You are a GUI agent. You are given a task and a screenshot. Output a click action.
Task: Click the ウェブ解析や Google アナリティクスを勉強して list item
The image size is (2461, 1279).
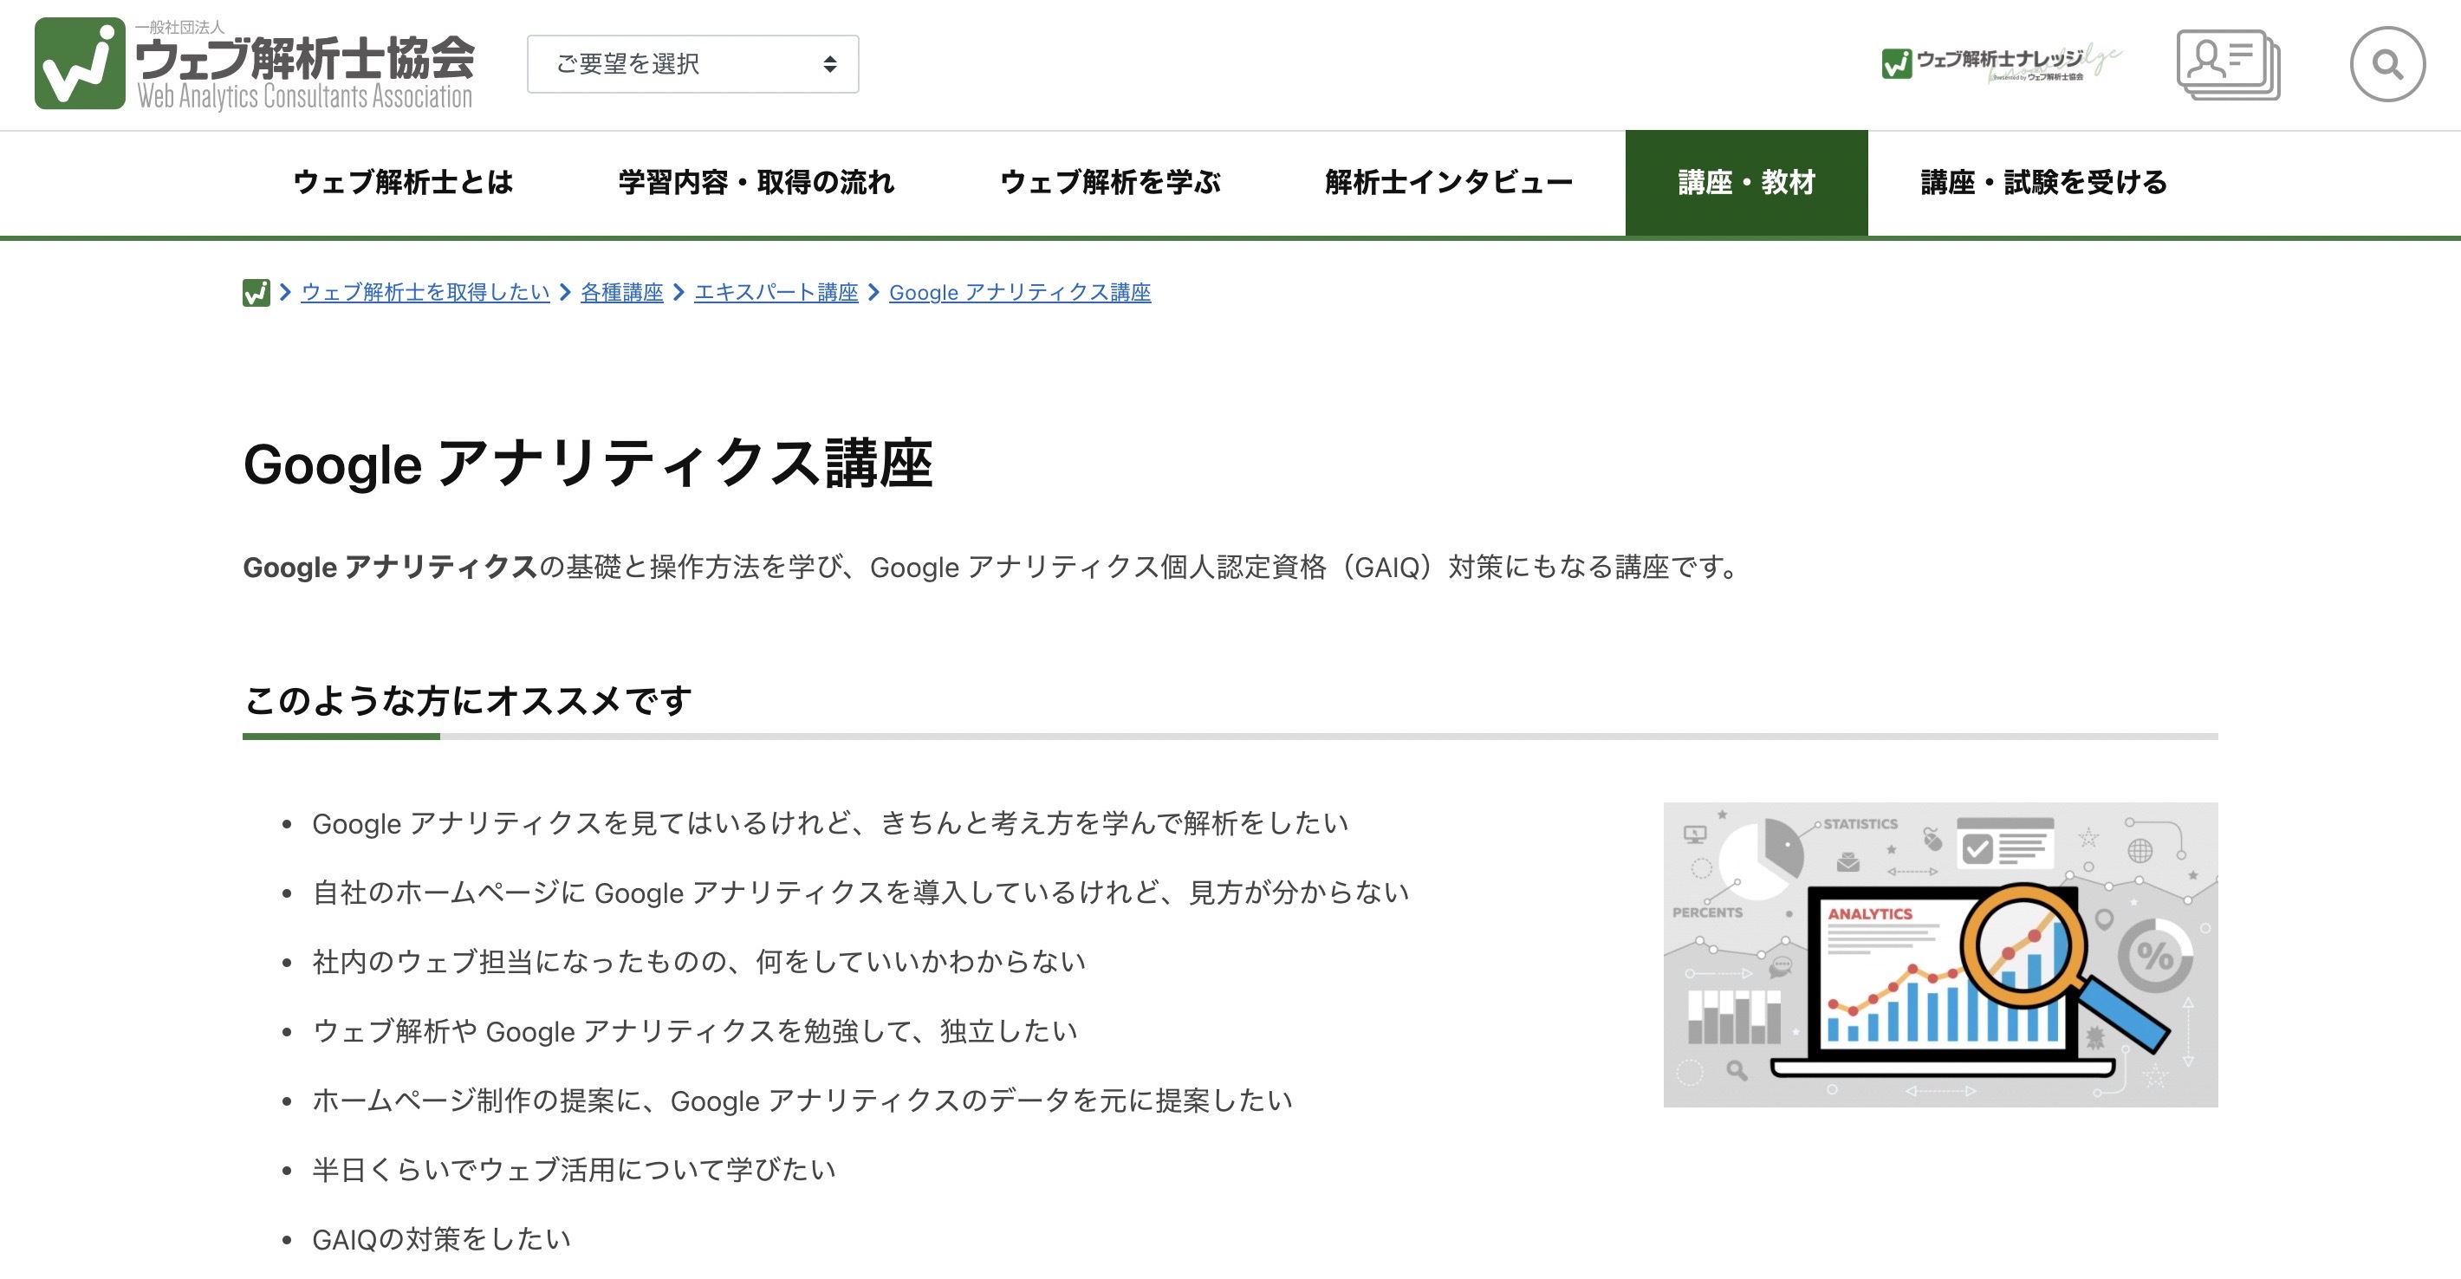point(696,1030)
